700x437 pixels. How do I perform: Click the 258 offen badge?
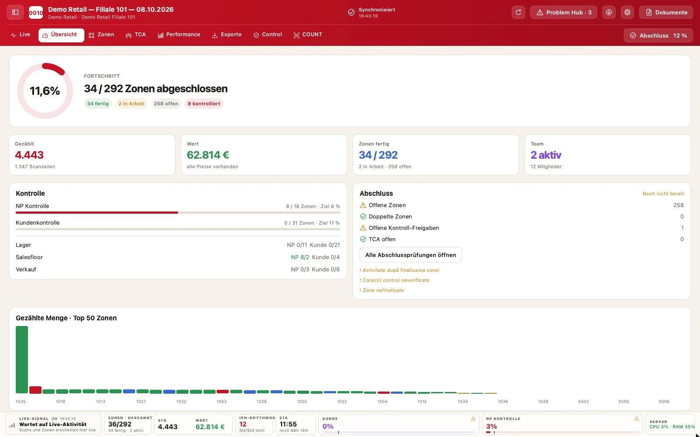coord(166,104)
